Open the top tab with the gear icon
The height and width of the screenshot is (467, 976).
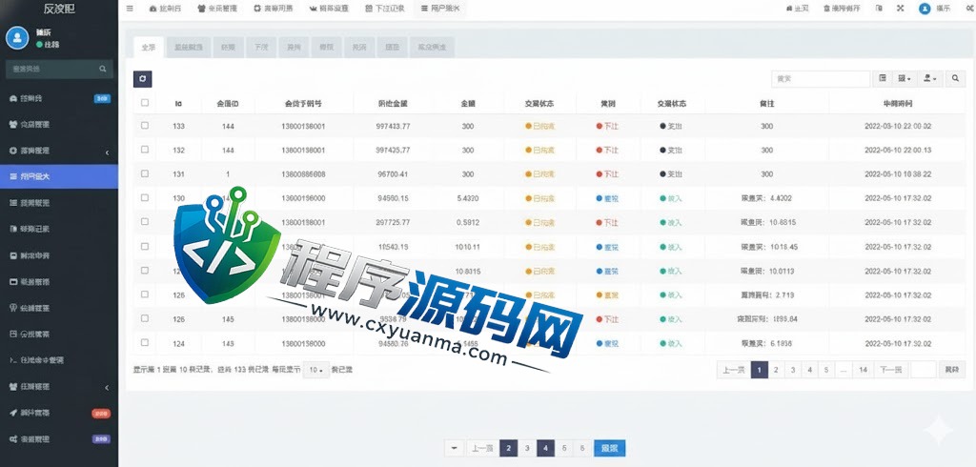tap(274, 9)
